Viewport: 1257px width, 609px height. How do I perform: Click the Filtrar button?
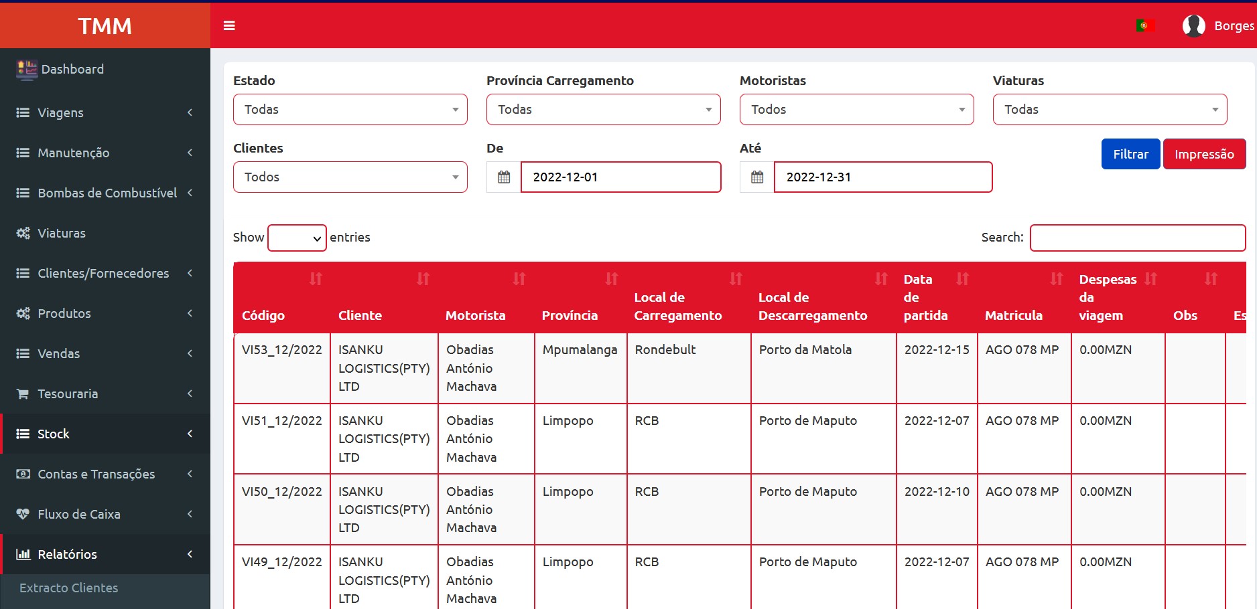pyautogui.click(x=1130, y=154)
